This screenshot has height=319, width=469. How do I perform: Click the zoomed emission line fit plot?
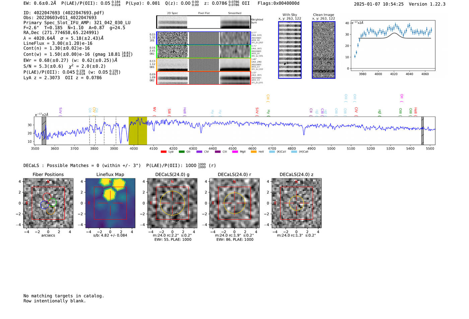(x=393, y=46)
